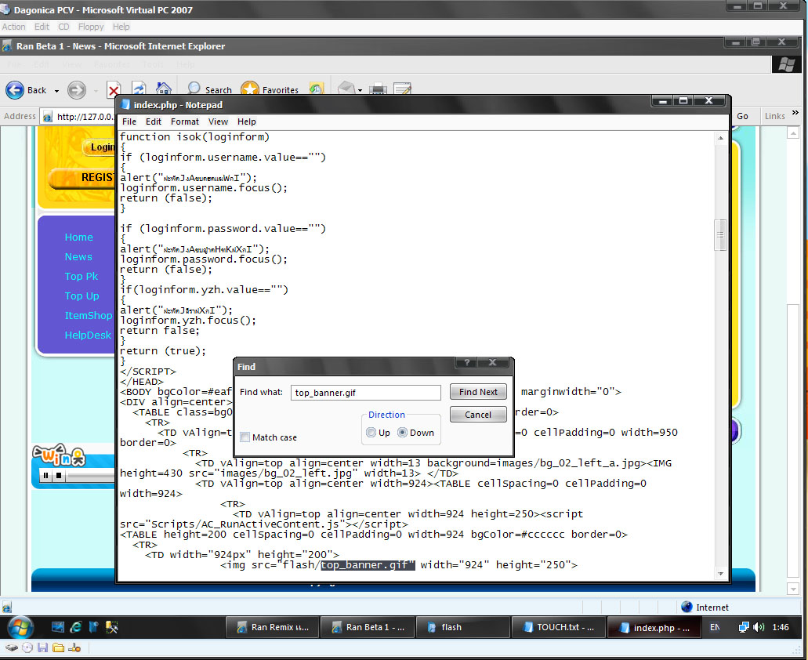808x660 pixels.
Task: Open the ItemShop link
Action: pyautogui.click(x=88, y=315)
